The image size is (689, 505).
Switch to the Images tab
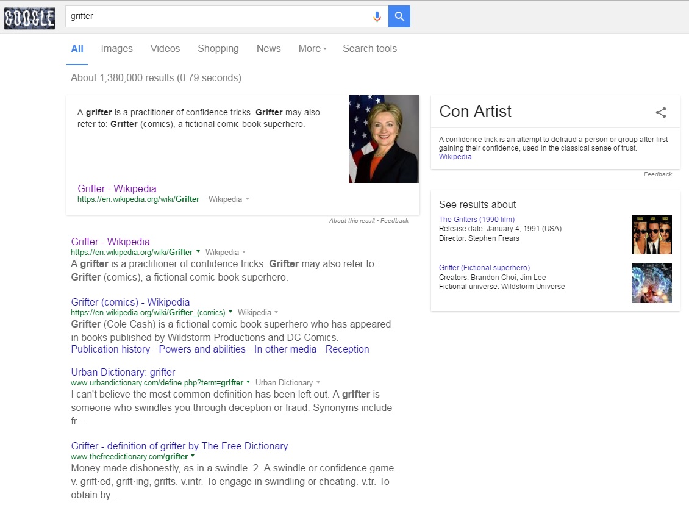click(117, 48)
